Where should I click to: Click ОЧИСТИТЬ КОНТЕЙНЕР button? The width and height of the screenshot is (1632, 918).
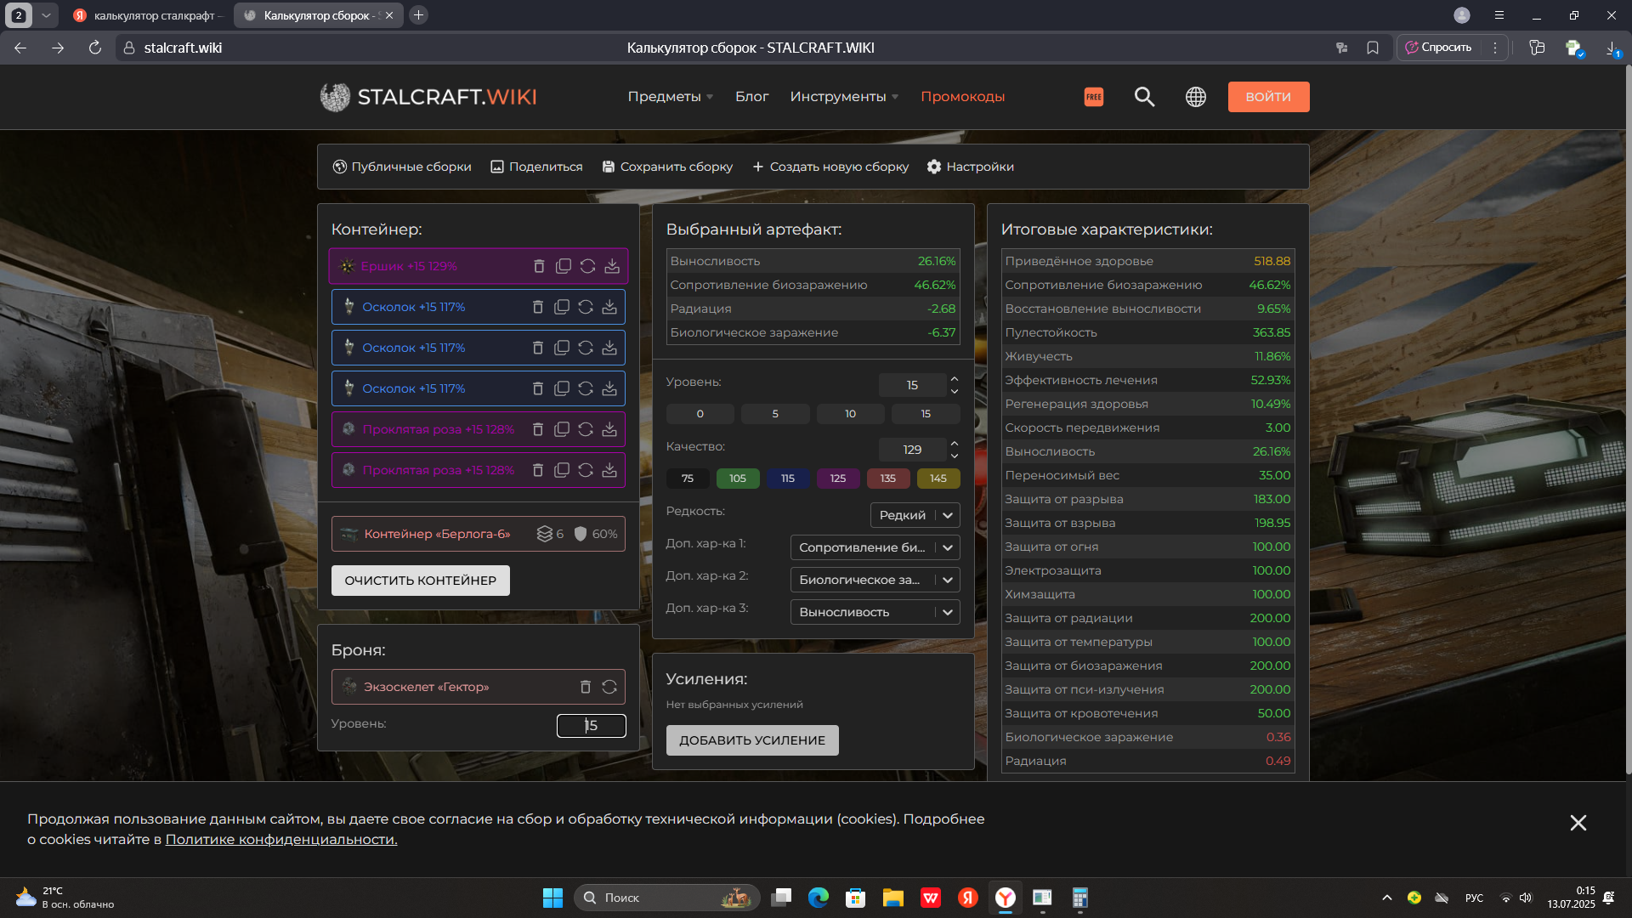click(421, 581)
